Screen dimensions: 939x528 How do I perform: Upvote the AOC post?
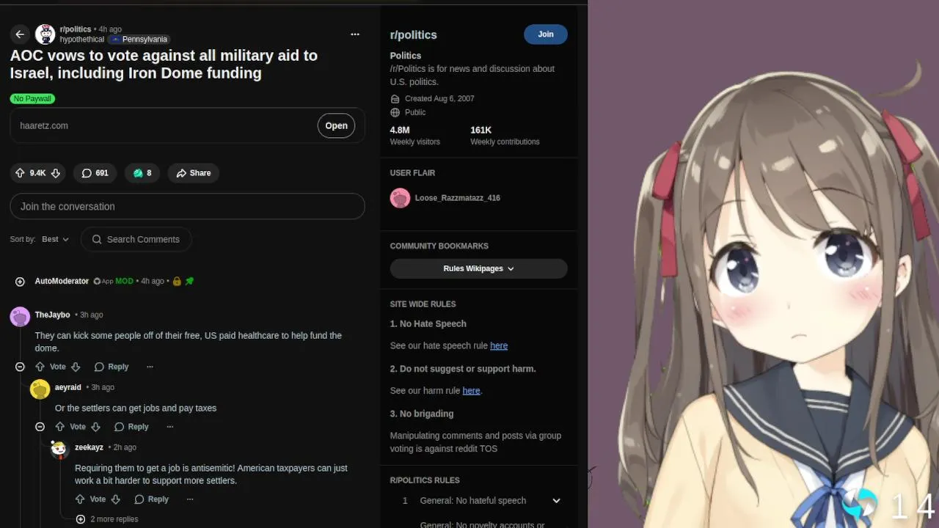(x=20, y=173)
